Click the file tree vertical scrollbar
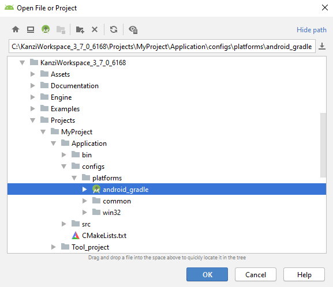 [x=323, y=145]
